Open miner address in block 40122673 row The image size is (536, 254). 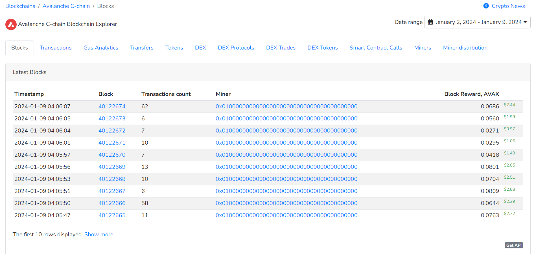pyautogui.click(x=286, y=119)
